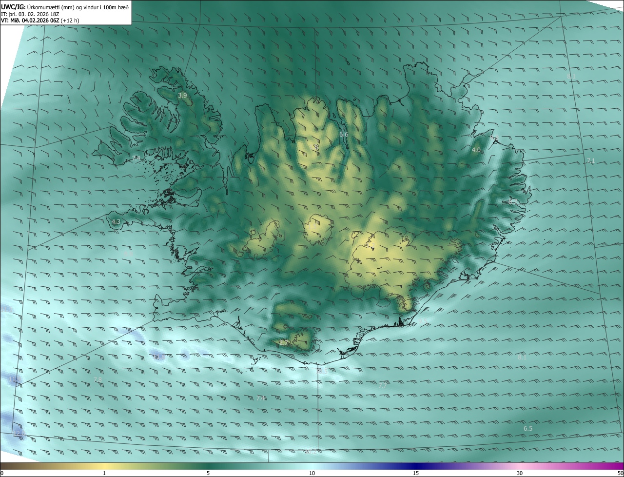Click the 'IT: þri. 03. 02. 2026 18Z' line
Viewport: 624px width, 477px height.
30,14
